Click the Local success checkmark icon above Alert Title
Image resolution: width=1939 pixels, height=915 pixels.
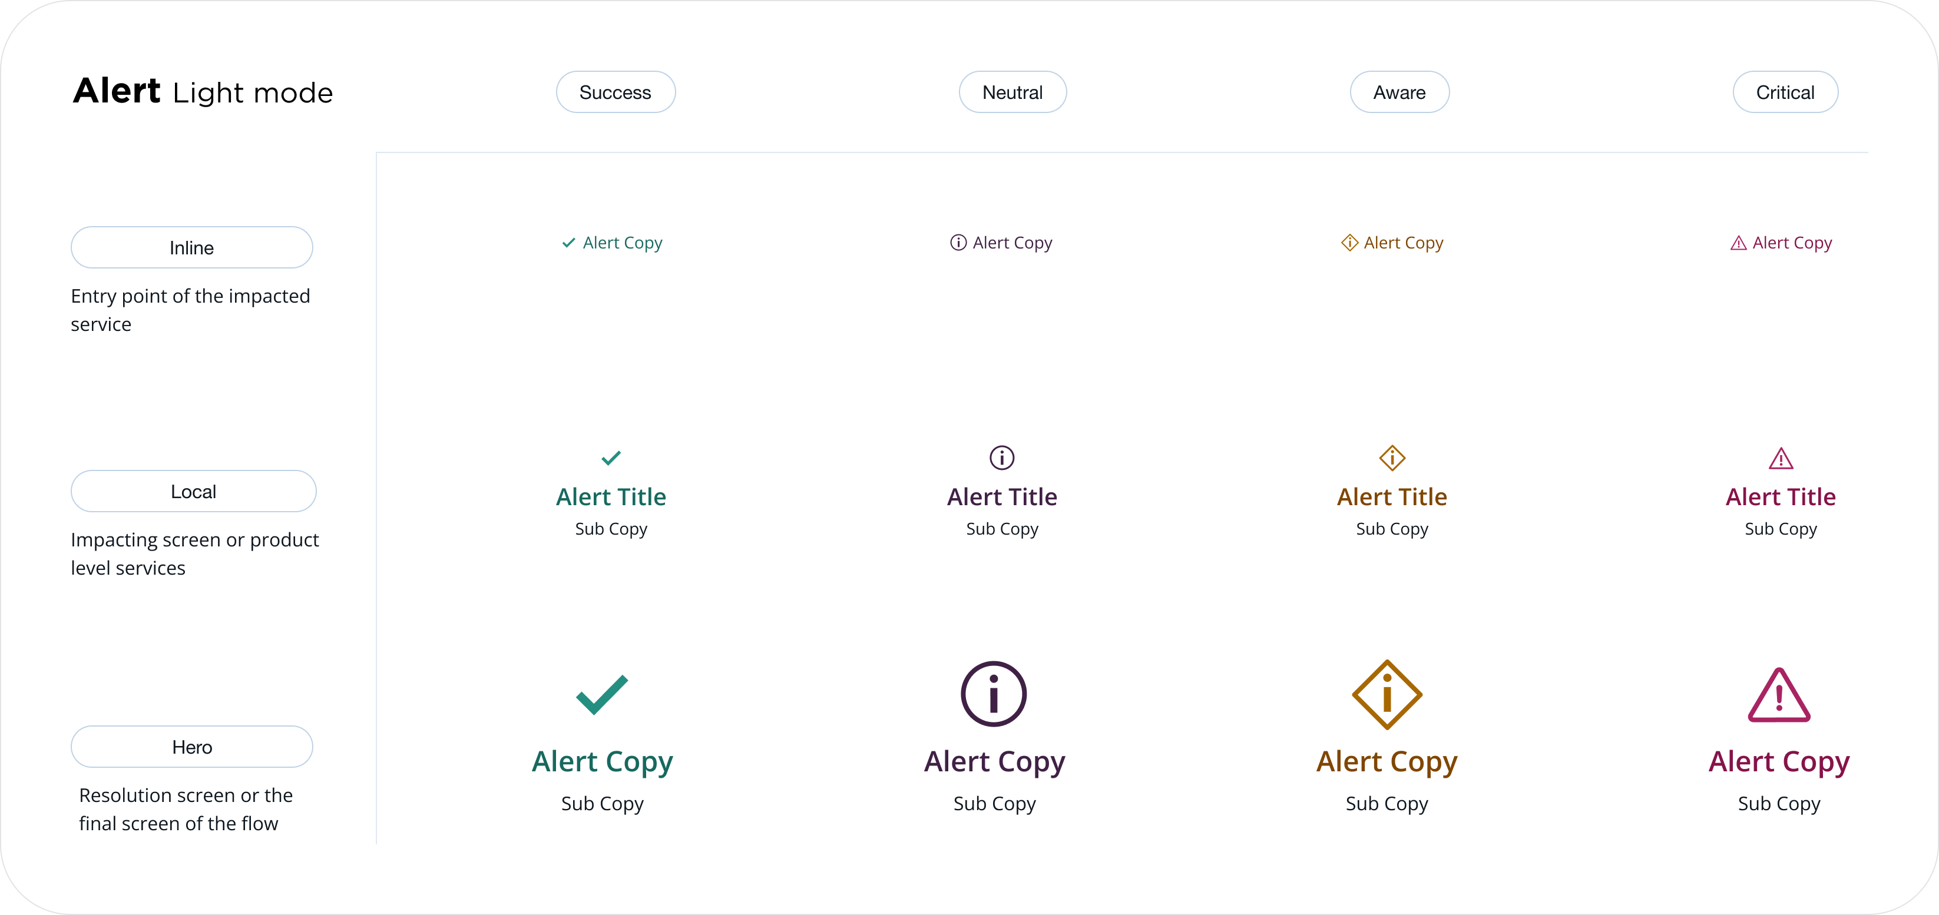click(610, 458)
